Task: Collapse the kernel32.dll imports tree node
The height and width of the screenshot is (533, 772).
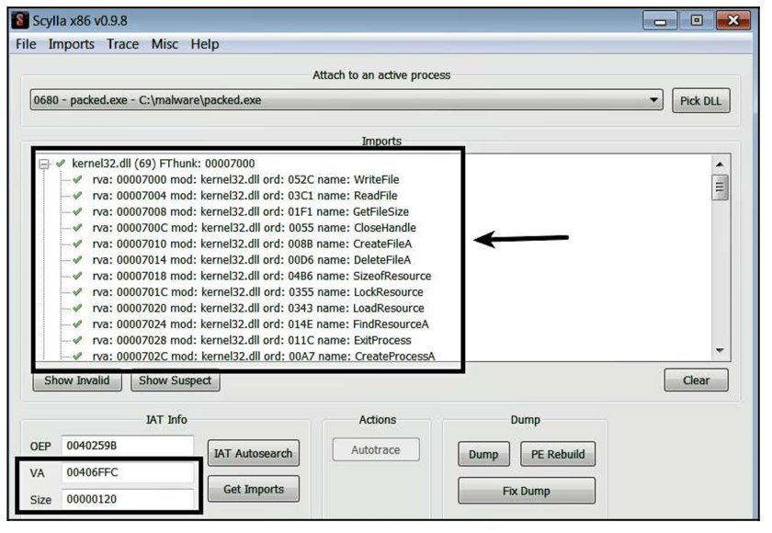Action: pos(44,164)
